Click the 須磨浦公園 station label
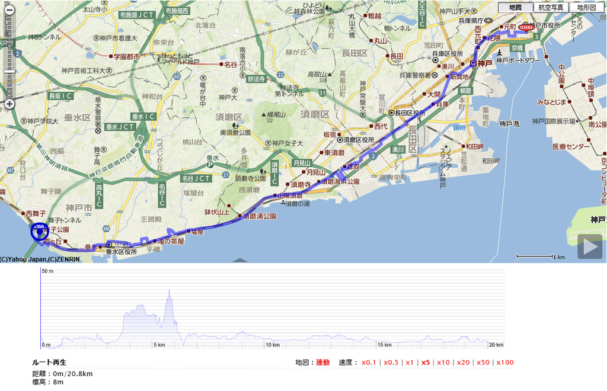Image resolution: width=607 pixels, height=391 pixels. (x=260, y=216)
